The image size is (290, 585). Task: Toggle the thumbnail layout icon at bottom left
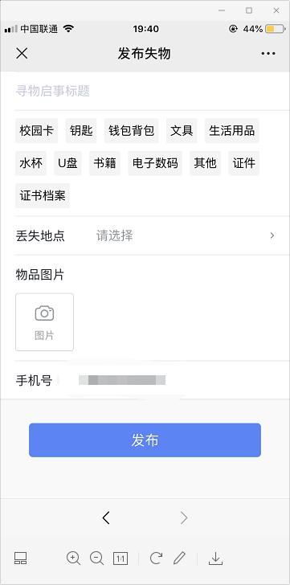coord(21,558)
